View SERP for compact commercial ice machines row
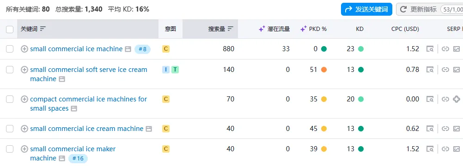463x166 pixels. (430, 99)
